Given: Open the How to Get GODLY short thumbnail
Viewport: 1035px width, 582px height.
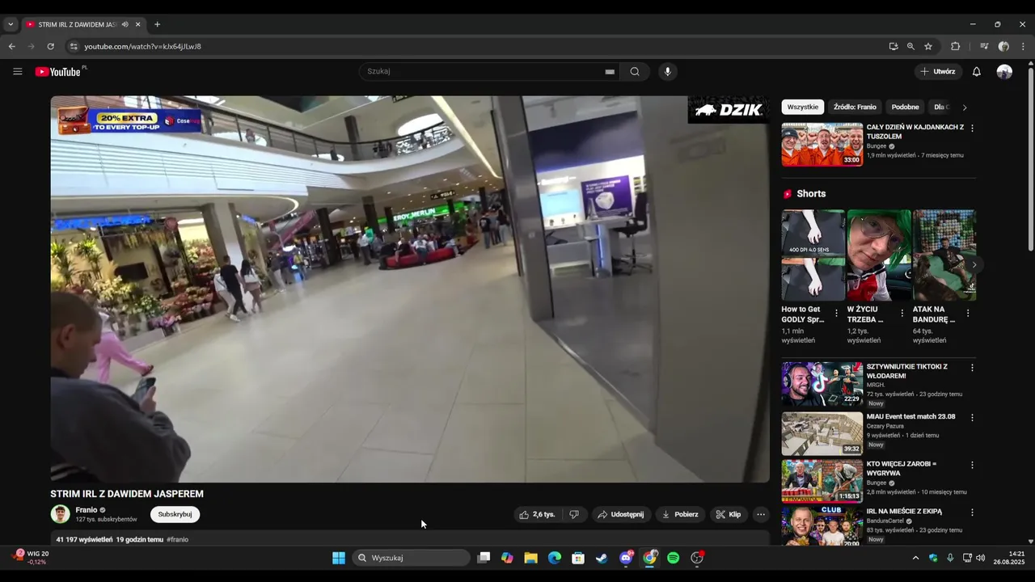Looking at the screenshot, I should (813, 255).
